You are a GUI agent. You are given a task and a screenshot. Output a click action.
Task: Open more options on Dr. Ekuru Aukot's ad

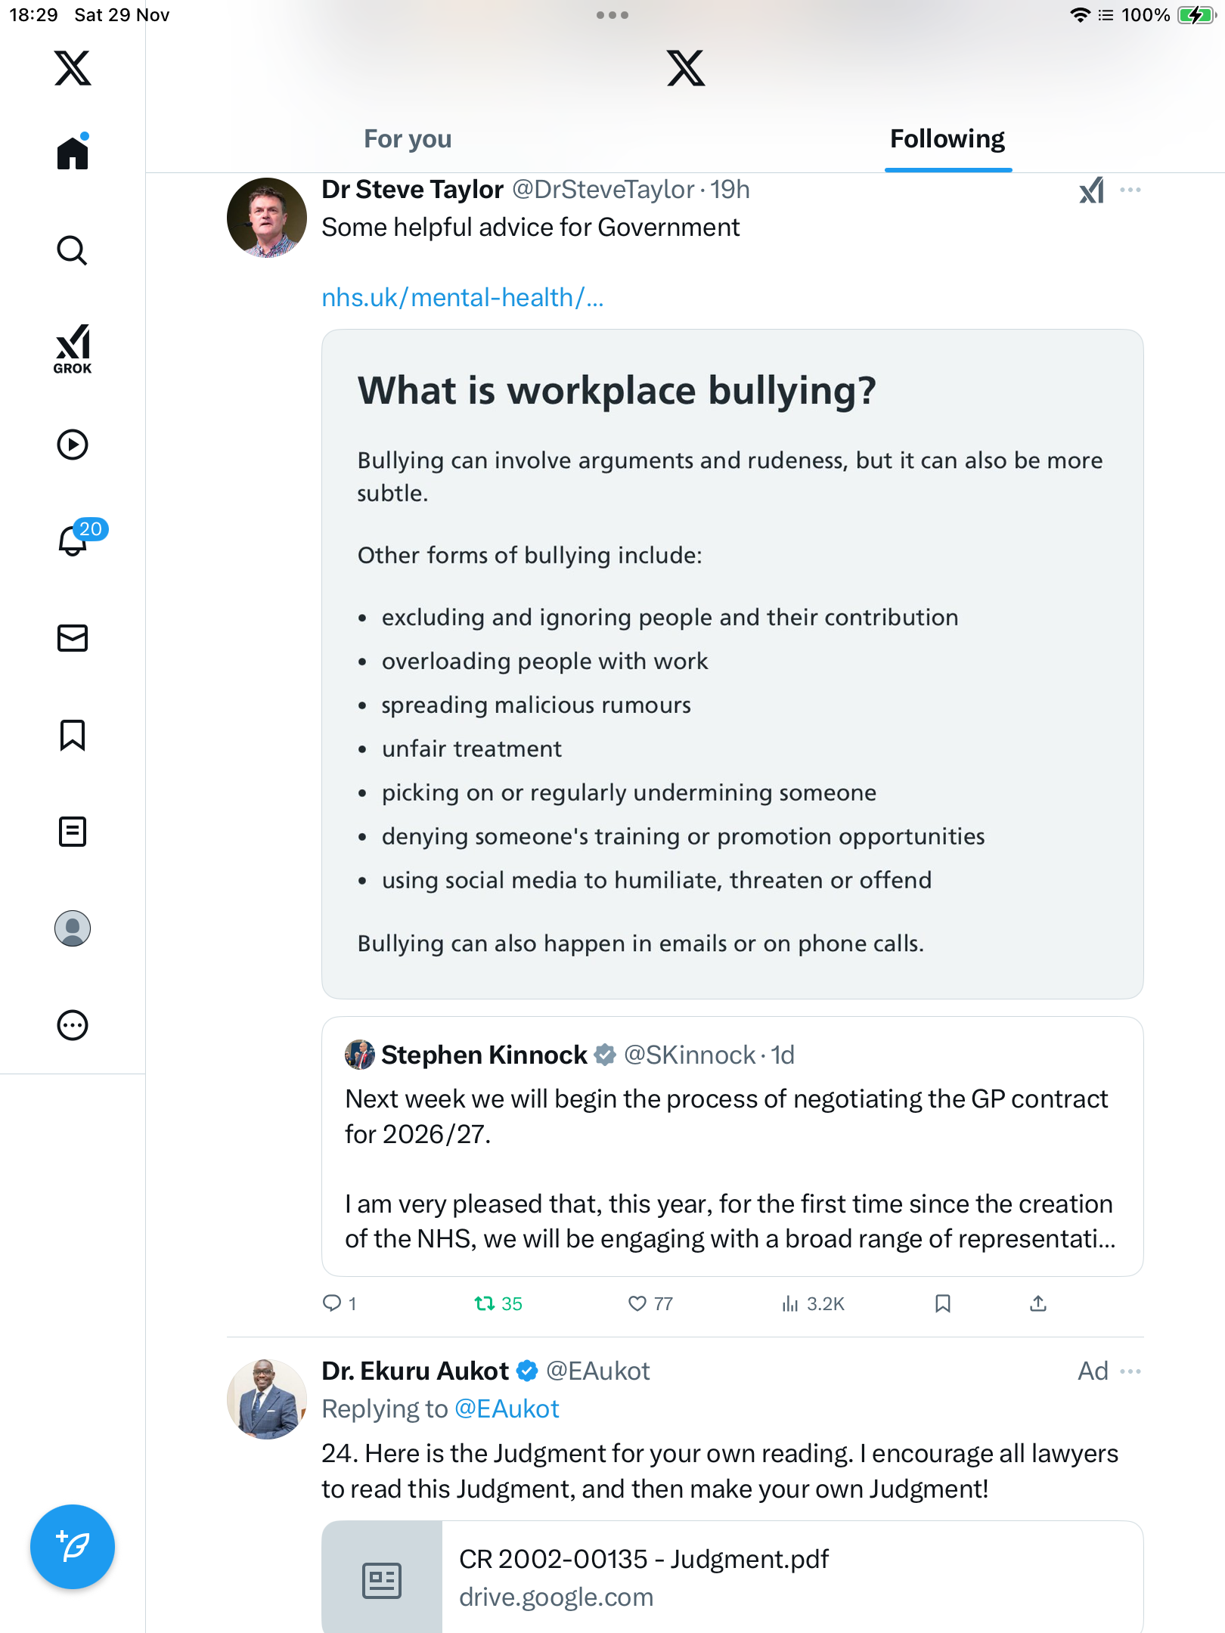[1130, 1371]
